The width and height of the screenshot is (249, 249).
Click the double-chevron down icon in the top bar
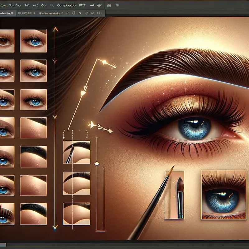coord(99,6)
